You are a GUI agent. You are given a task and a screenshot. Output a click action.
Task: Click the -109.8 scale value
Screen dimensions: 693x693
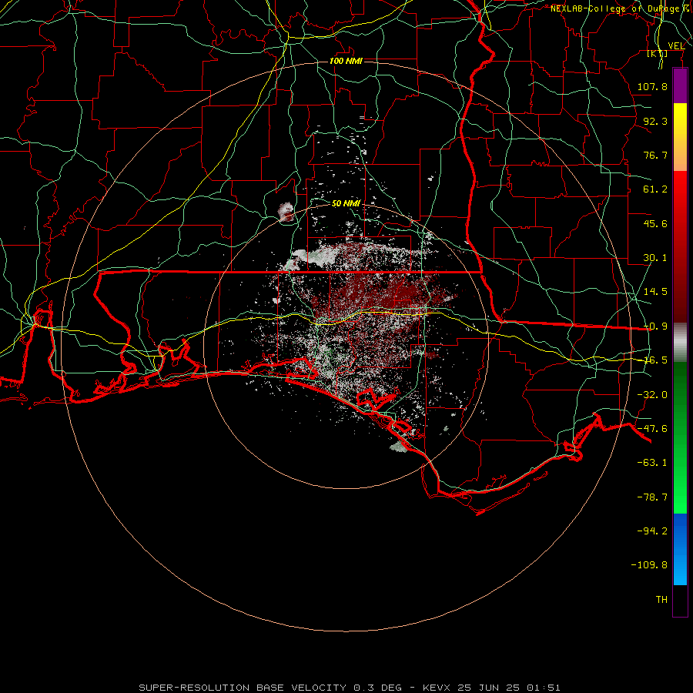pos(649,565)
